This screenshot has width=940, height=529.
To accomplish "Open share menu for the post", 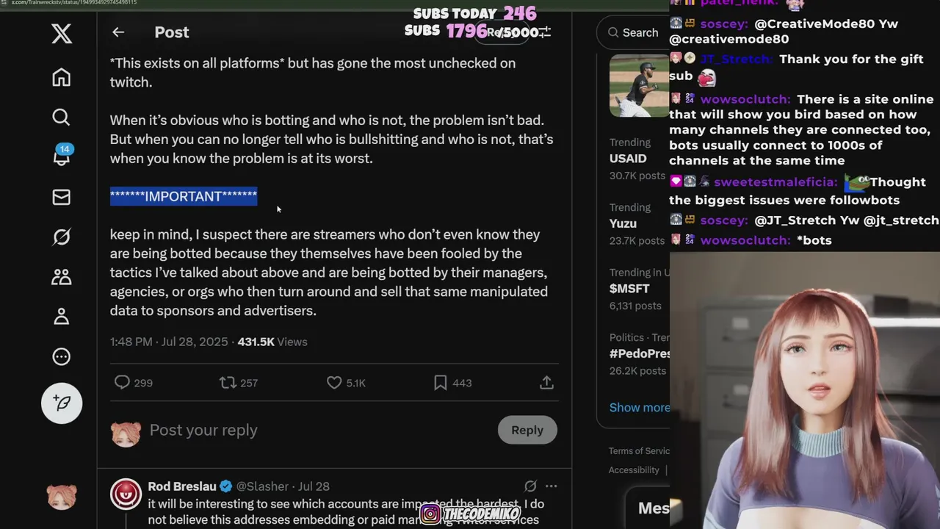I will pyautogui.click(x=546, y=383).
